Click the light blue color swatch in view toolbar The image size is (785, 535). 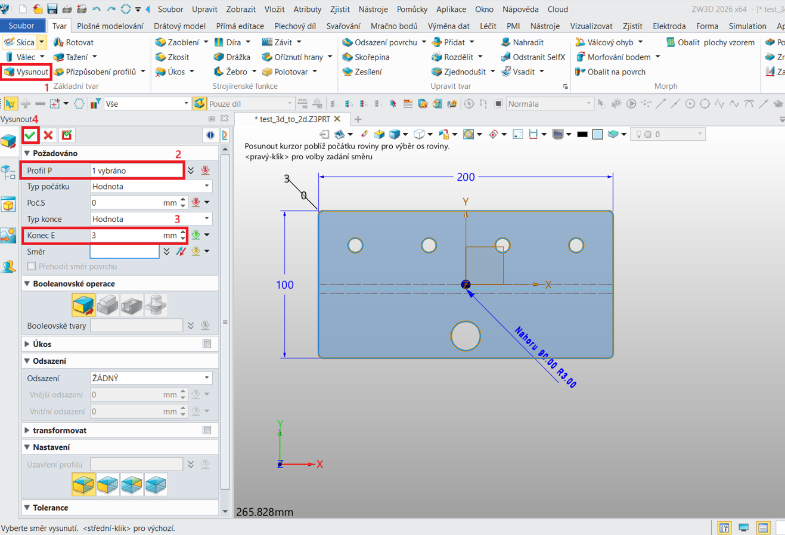point(598,134)
